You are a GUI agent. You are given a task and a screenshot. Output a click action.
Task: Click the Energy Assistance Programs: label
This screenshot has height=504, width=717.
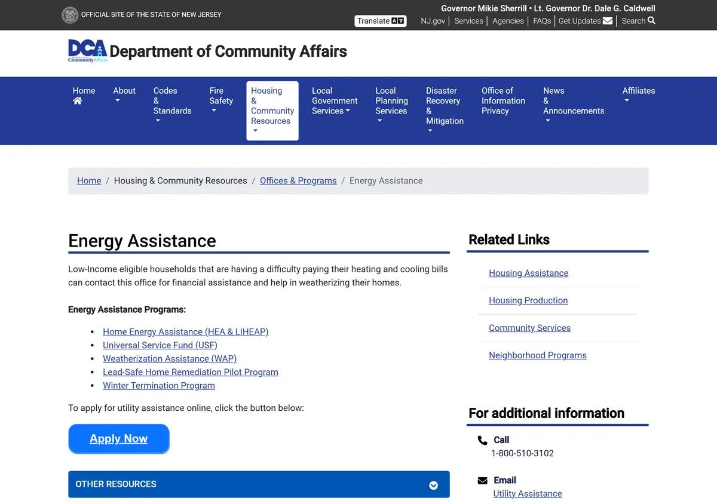[x=127, y=309]
